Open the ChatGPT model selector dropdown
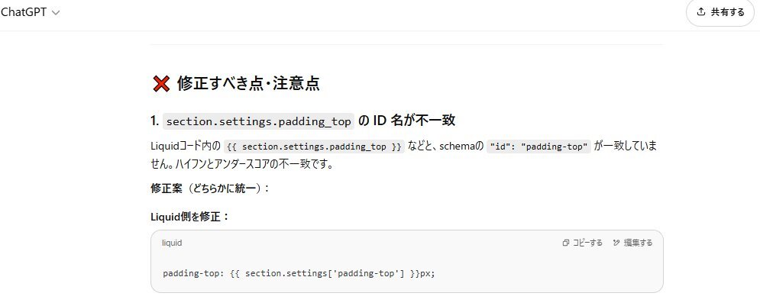This screenshot has width=760, height=306. click(30, 12)
